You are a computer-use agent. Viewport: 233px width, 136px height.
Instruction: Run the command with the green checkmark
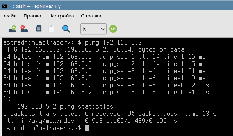113,29
